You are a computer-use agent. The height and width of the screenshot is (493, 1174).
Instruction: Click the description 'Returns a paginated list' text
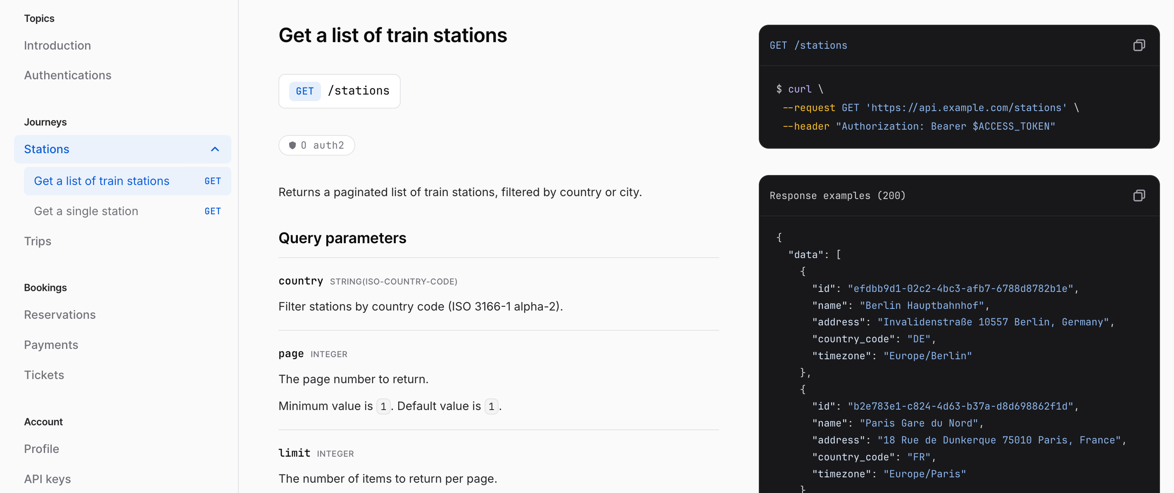click(x=460, y=192)
